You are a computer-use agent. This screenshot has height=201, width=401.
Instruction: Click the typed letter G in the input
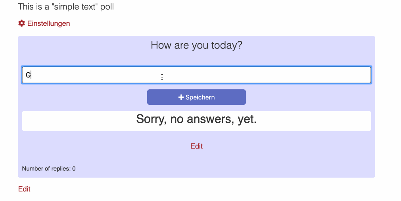(28, 75)
